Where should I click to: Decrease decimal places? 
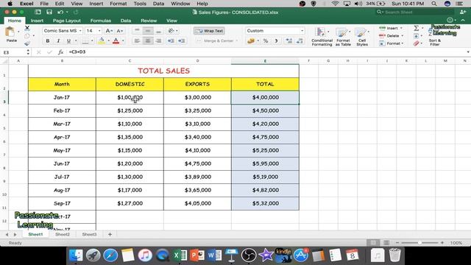tap(300, 41)
